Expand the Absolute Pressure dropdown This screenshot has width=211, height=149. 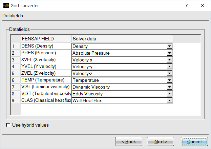[x=169, y=53]
